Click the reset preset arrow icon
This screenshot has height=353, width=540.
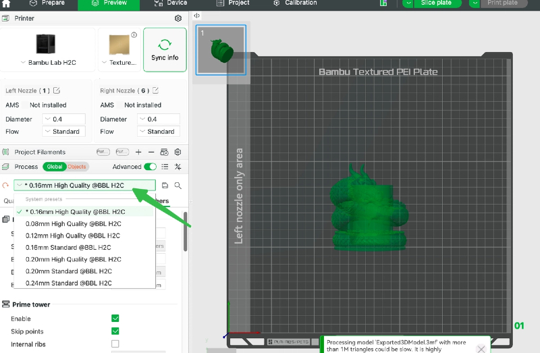point(5,186)
